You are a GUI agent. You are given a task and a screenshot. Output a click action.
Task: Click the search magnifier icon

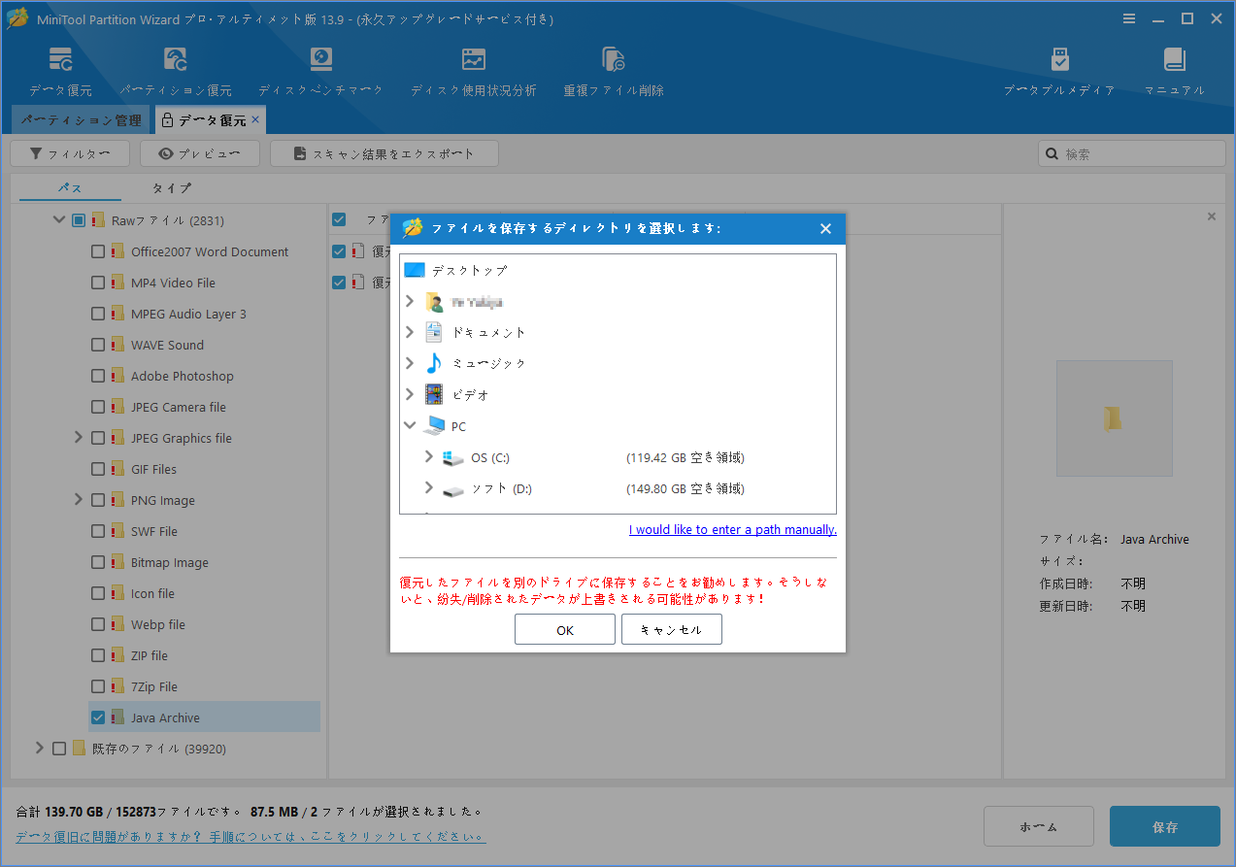coord(1052,153)
